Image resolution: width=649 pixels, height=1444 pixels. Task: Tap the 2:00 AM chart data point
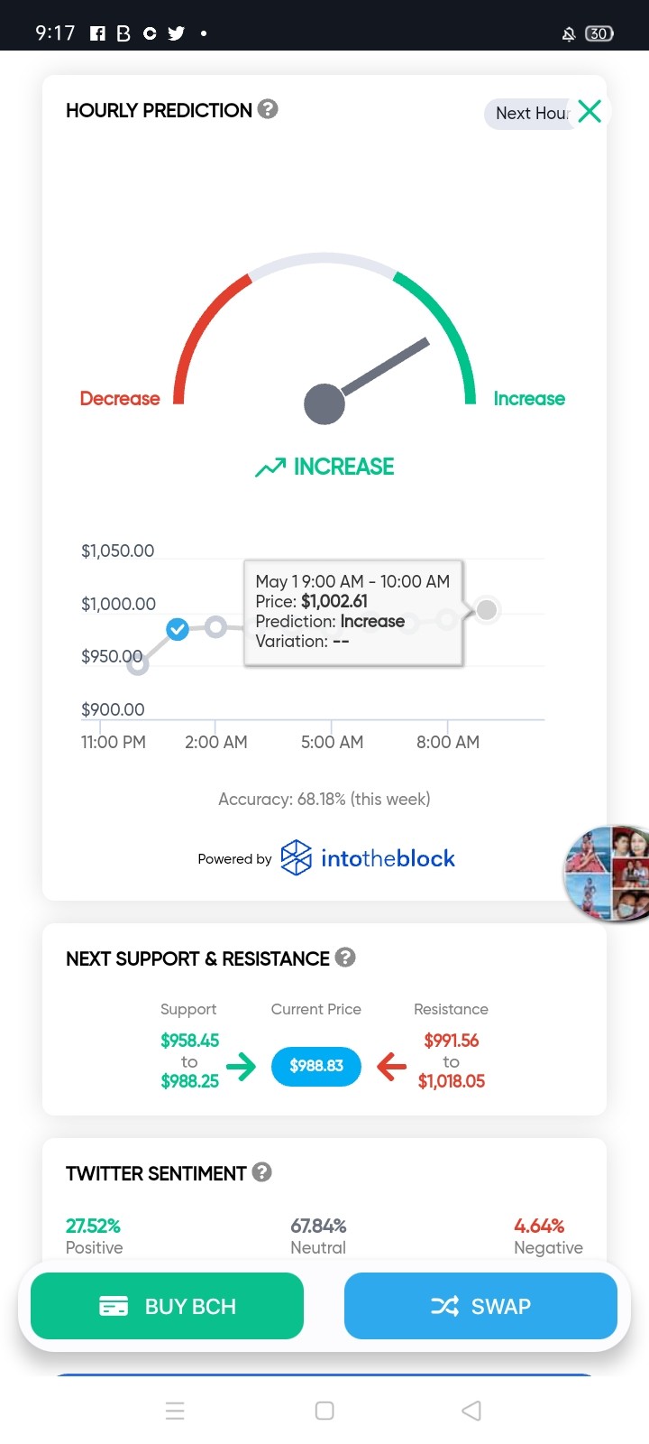pyautogui.click(x=215, y=626)
